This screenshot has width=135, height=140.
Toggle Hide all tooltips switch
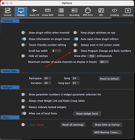(x=23, y=56)
